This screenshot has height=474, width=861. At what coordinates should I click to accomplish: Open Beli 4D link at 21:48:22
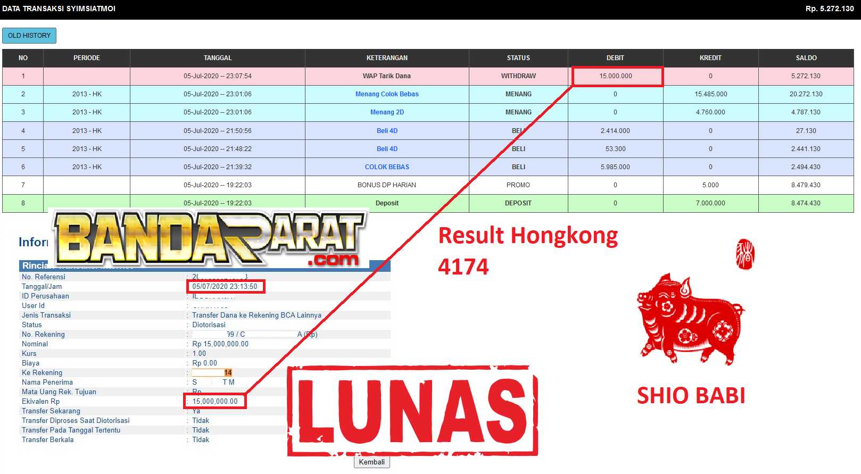pos(387,149)
